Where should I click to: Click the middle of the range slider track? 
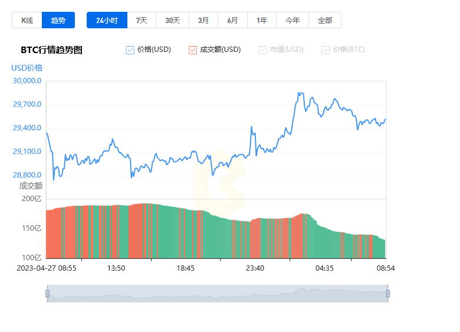[x=217, y=294]
